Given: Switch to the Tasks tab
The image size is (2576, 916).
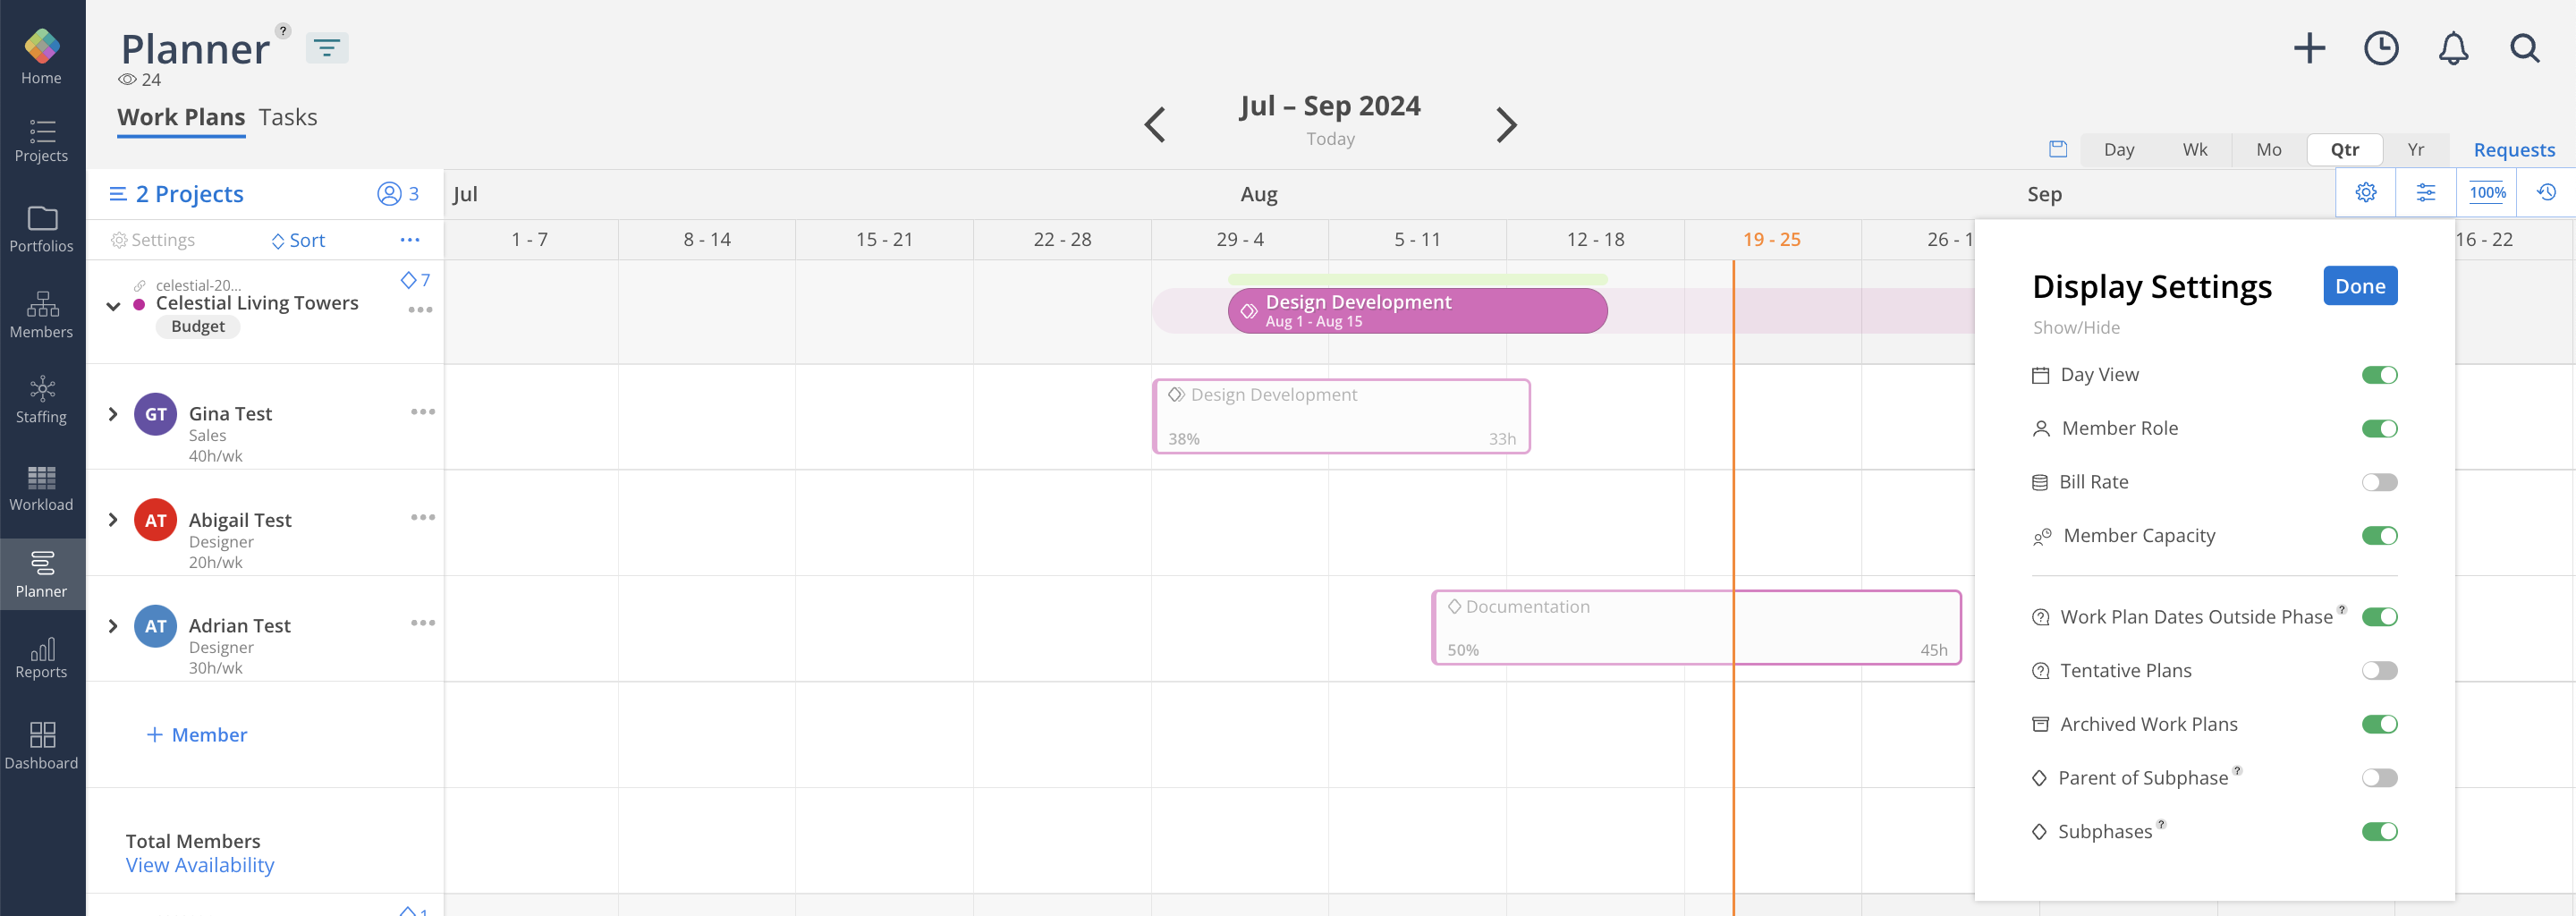Looking at the screenshot, I should coord(288,116).
